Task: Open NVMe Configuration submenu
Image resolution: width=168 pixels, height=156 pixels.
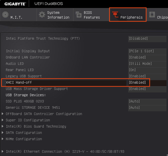Action: pos(24,139)
